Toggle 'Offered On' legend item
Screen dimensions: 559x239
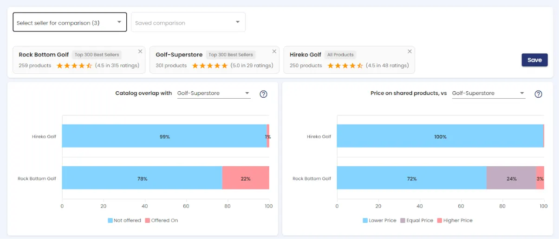click(x=161, y=220)
